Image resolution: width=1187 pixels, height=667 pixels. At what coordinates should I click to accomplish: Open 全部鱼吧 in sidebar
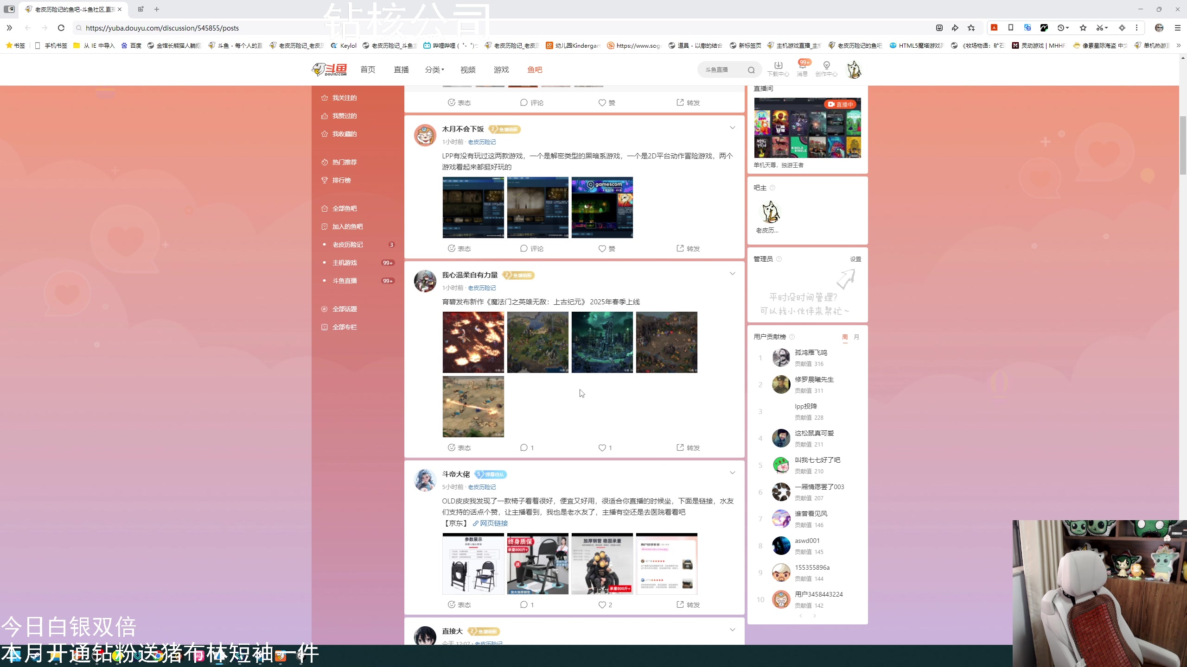point(344,208)
